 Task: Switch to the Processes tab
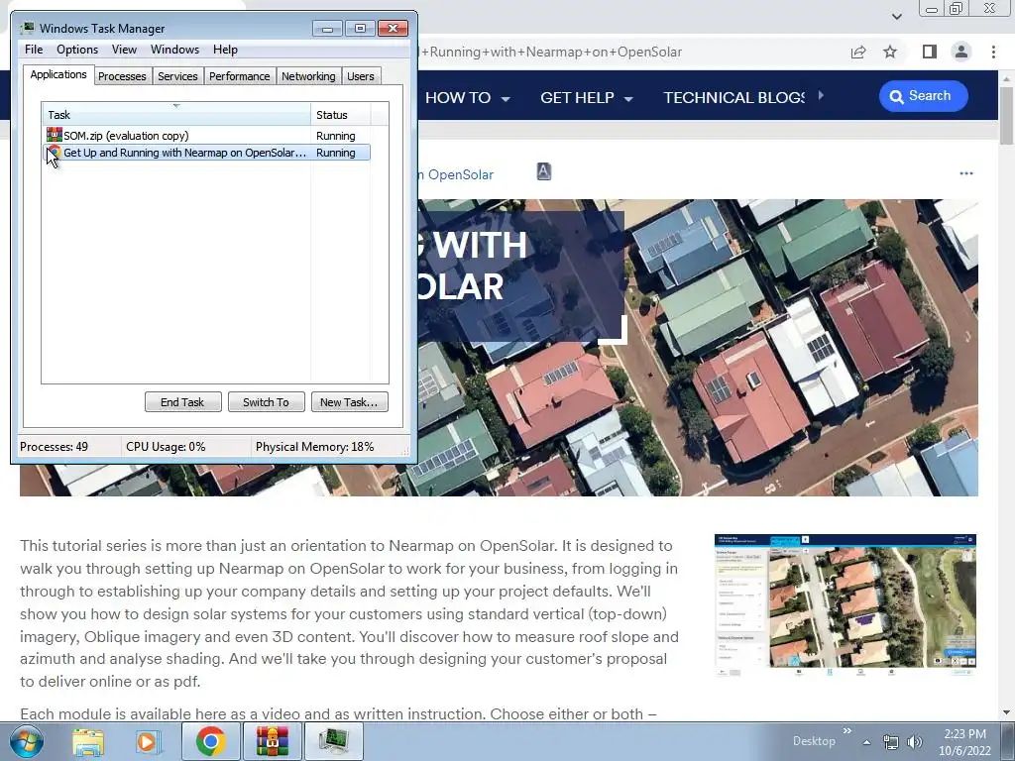point(122,76)
